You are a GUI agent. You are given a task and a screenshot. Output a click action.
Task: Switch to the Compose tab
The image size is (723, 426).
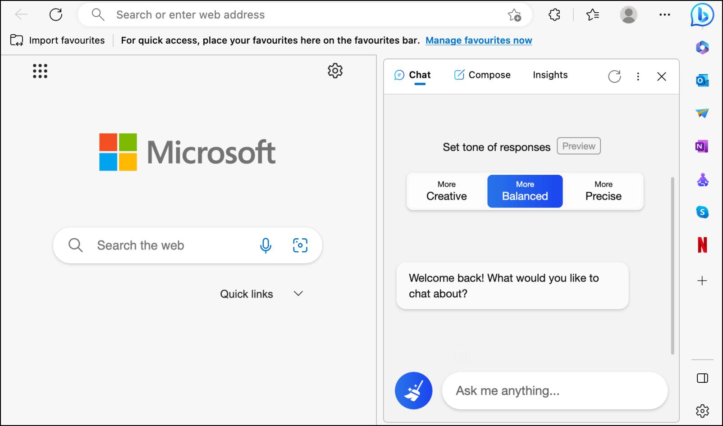tap(482, 75)
